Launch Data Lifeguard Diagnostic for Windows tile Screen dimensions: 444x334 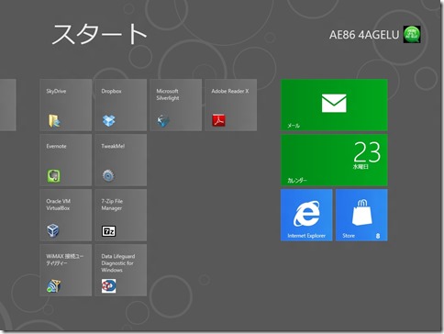[121, 270]
